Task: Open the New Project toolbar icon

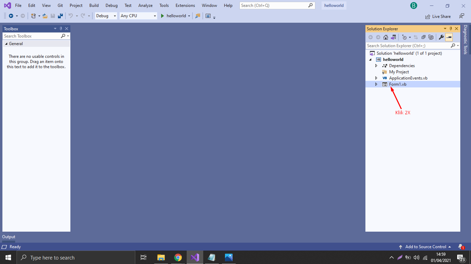Action: pos(33,15)
